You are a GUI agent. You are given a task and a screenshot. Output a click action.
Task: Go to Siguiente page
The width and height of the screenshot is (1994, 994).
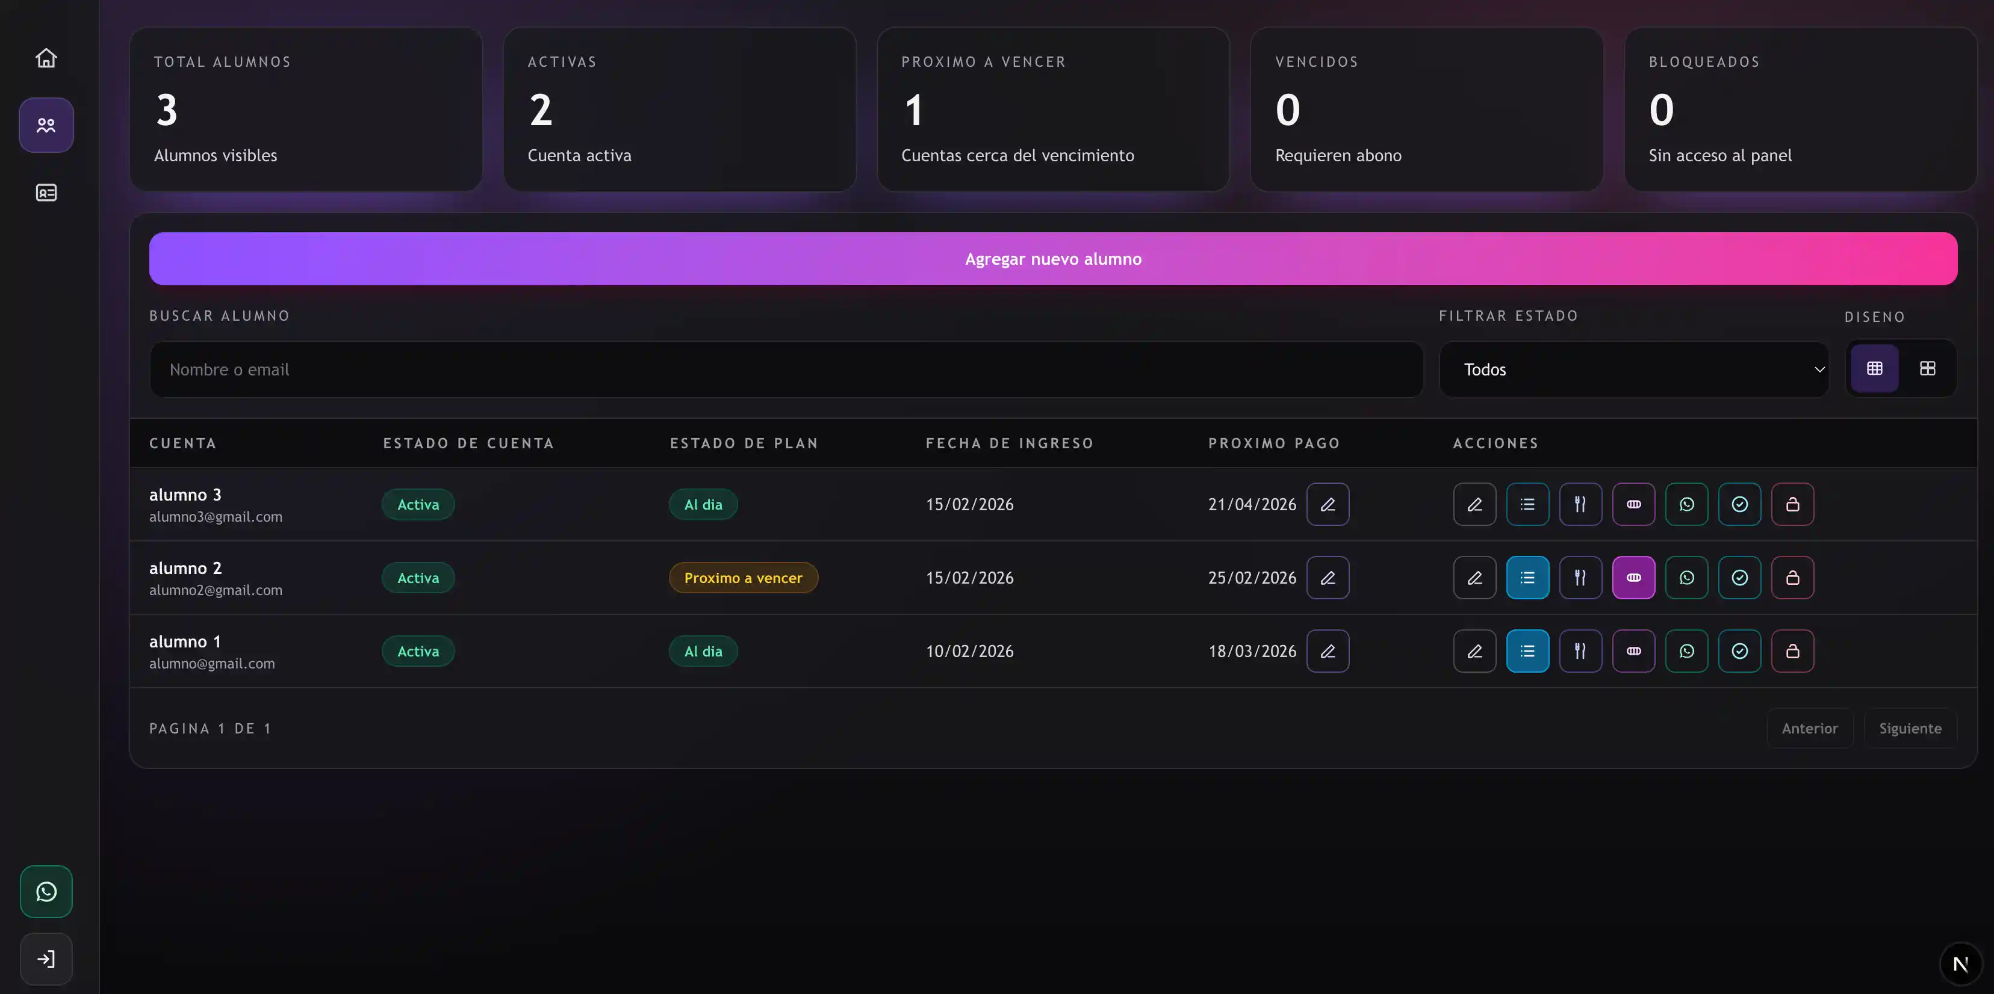pyautogui.click(x=1910, y=729)
